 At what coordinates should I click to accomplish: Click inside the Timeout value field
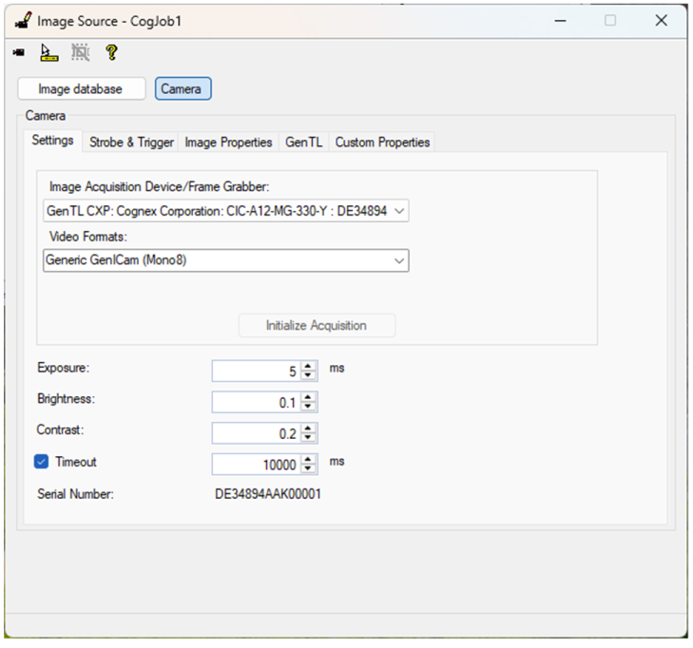point(256,465)
